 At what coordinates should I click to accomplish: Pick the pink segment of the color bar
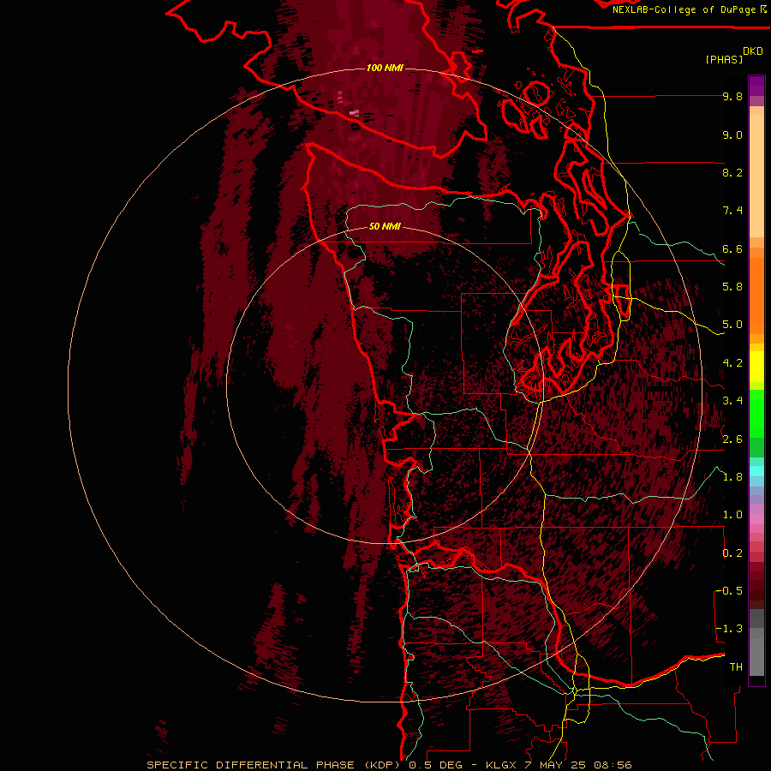pyautogui.click(x=756, y=519)
